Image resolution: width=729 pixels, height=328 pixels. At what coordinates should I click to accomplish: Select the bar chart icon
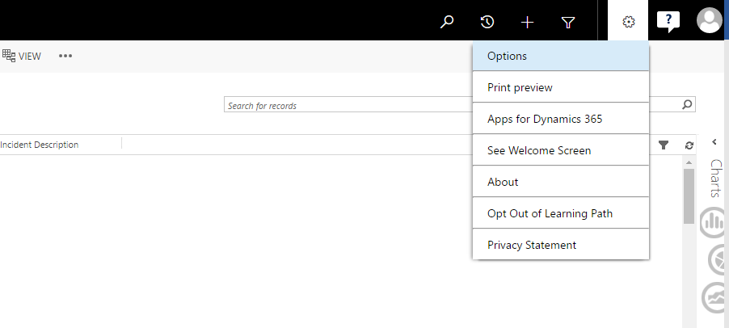pyautogui.click(x=713, y=224)
